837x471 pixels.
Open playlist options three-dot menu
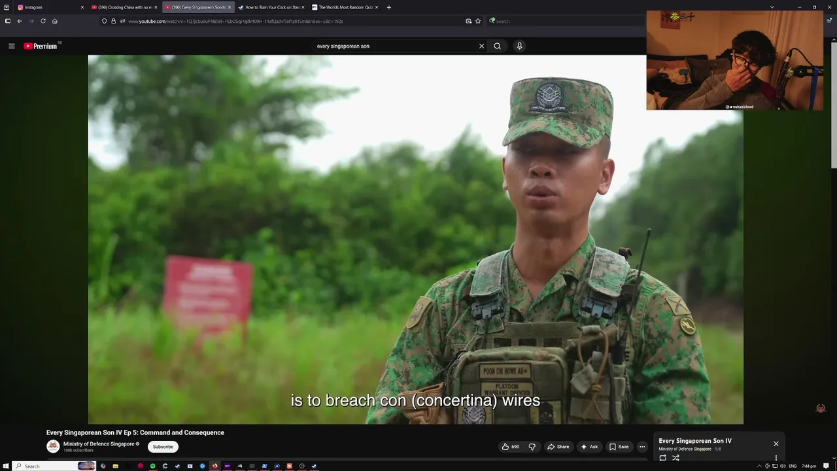[x=776, y=458]
